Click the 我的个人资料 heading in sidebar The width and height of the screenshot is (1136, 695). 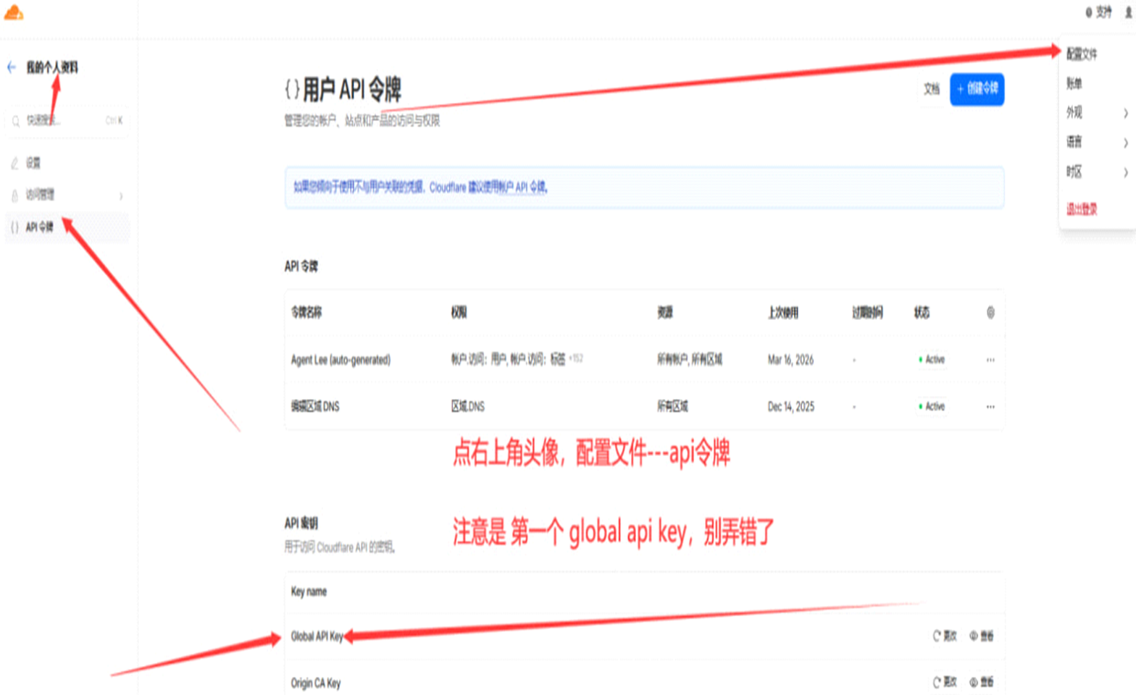pos(51,67)
